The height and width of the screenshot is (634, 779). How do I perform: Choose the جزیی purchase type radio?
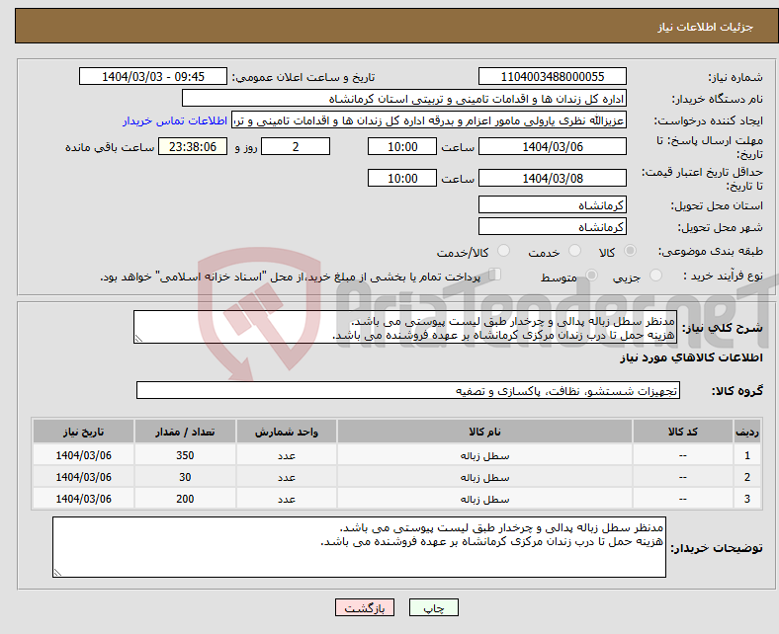click(655, 276)
